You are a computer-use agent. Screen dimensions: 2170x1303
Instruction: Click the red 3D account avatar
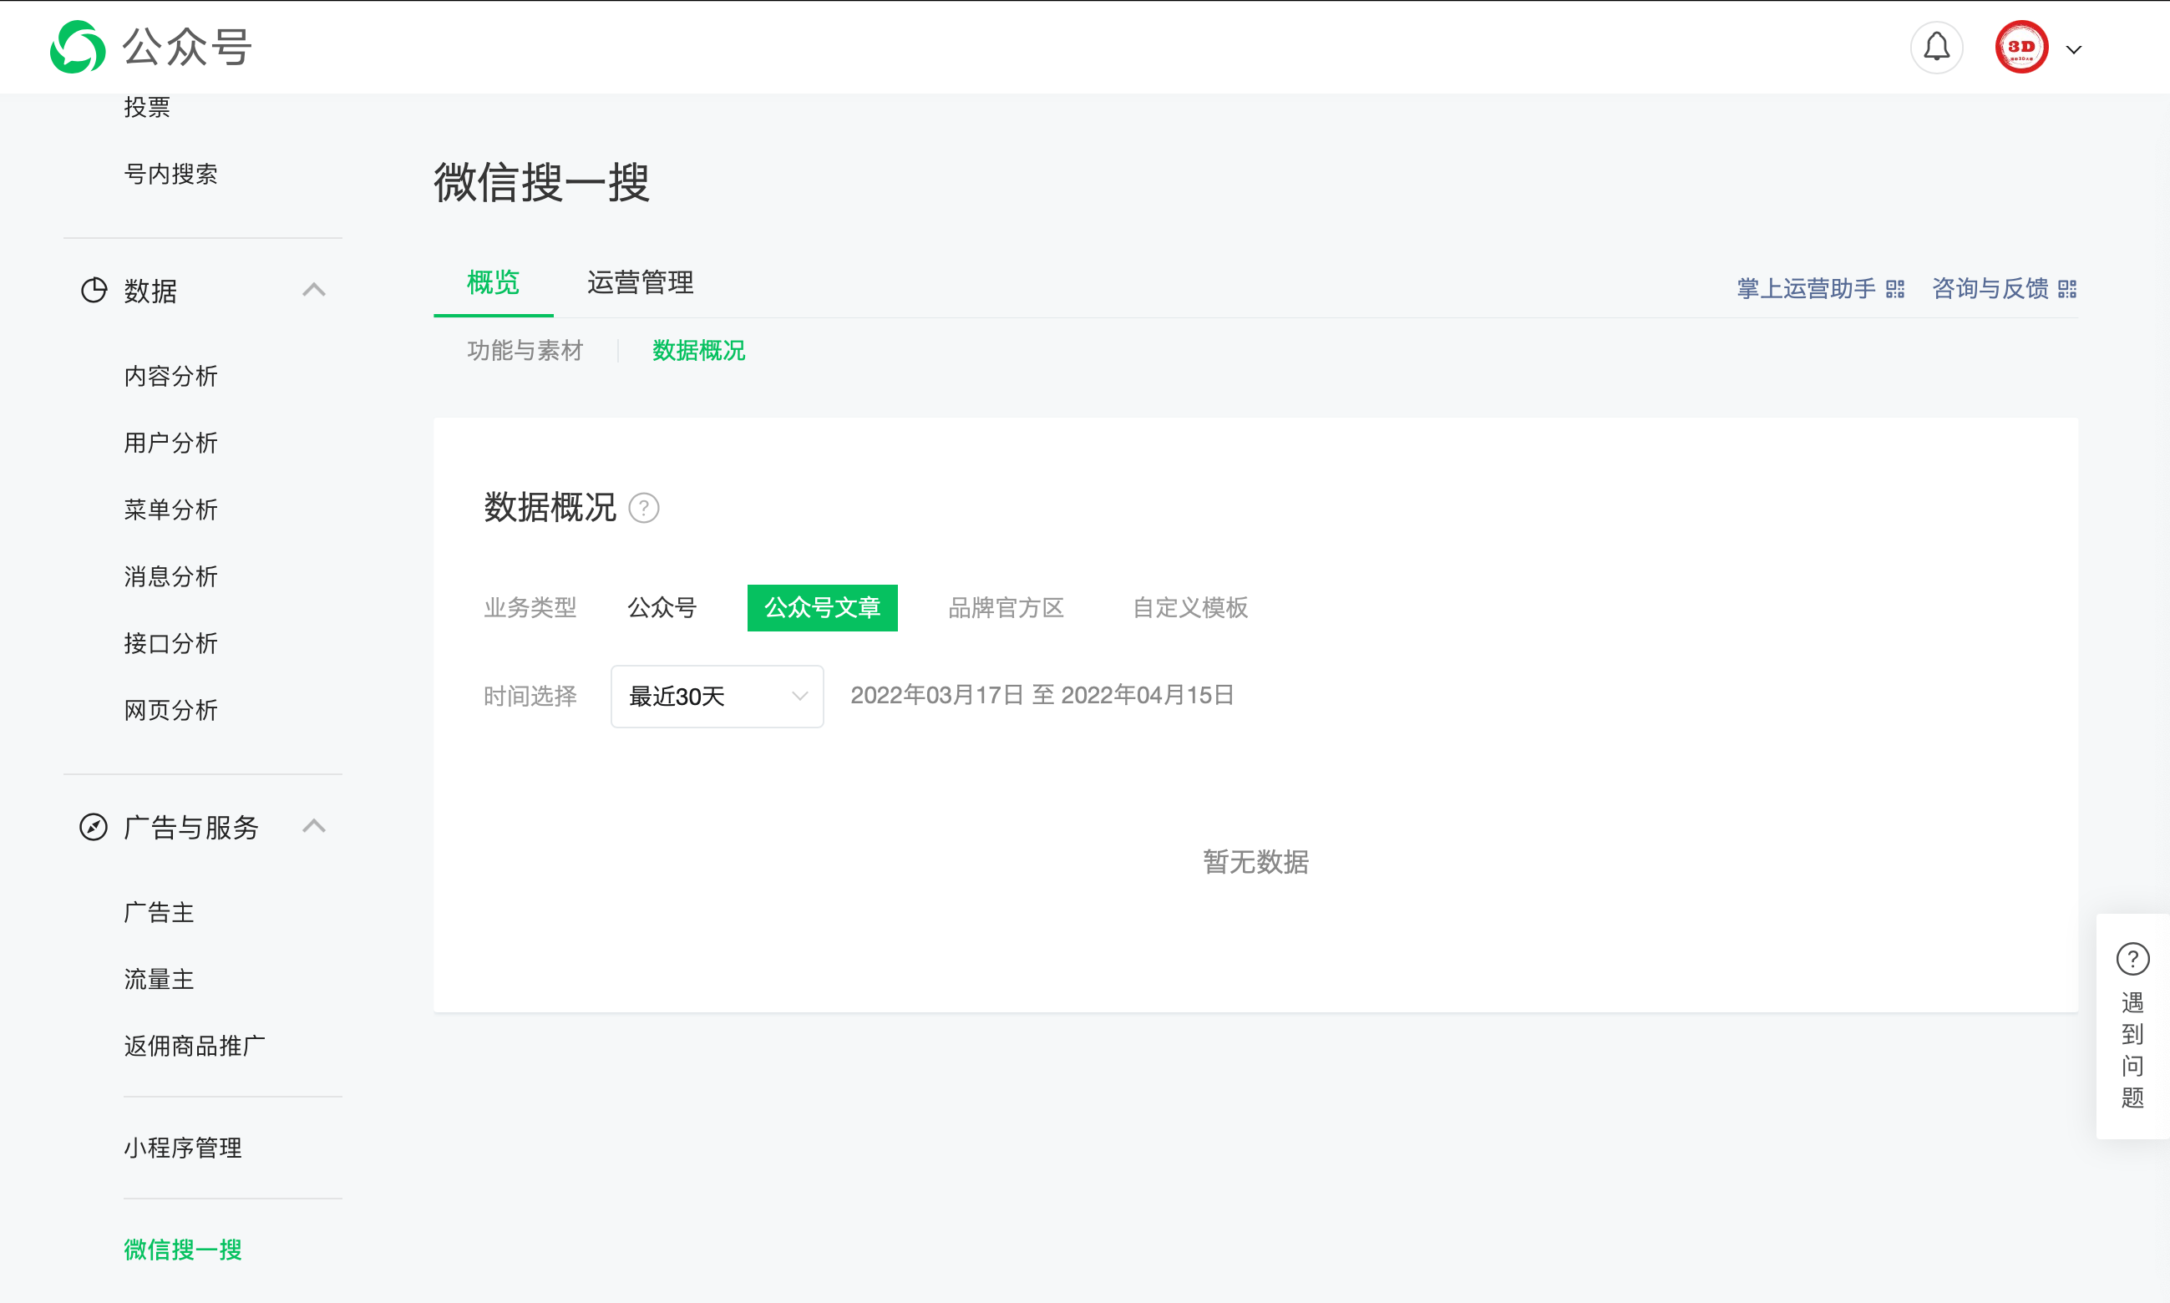[x=2021, y=48]
